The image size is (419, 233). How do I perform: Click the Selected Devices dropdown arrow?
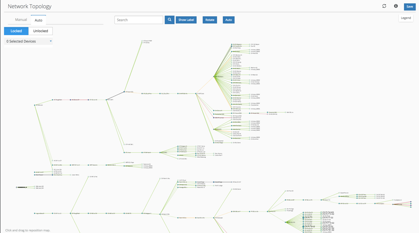point(51,42)
